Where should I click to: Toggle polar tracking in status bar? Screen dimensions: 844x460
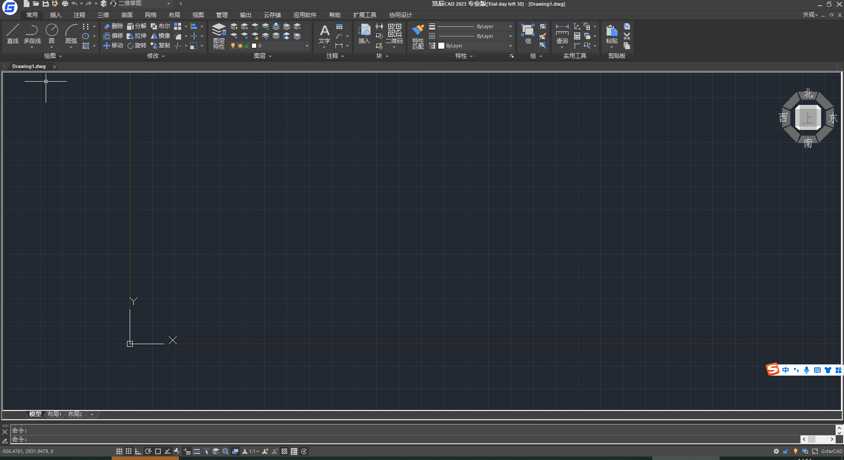click(148, 451)
